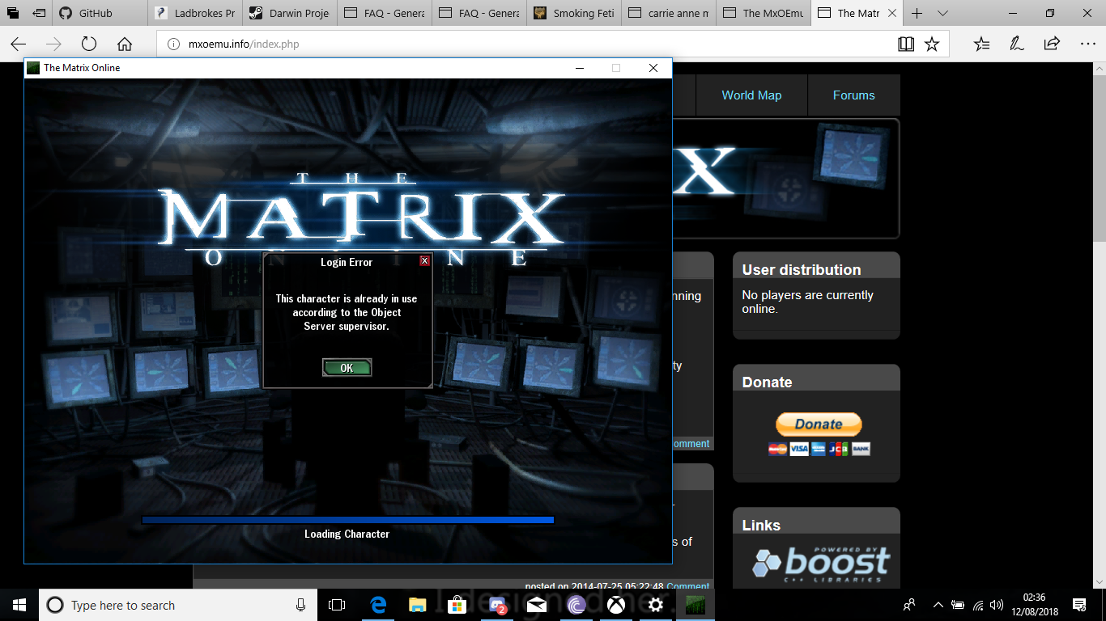Click the Boost C++ Libraries logo link
The width and height of the screenshot is (1106, 621).
point(821,563)
